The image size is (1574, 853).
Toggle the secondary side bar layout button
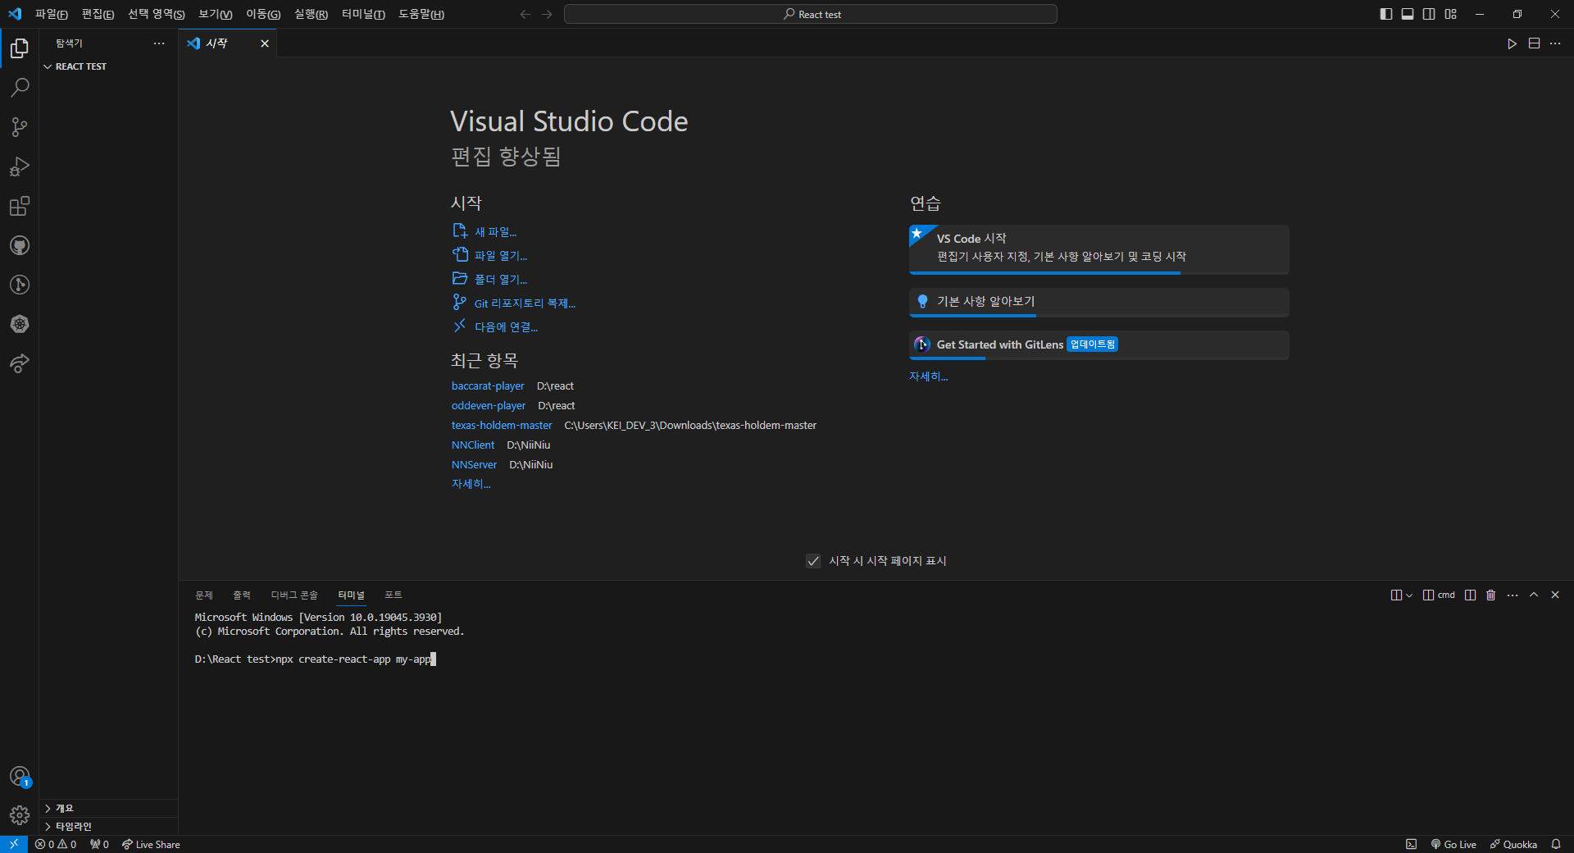(x=1429, y=14)
